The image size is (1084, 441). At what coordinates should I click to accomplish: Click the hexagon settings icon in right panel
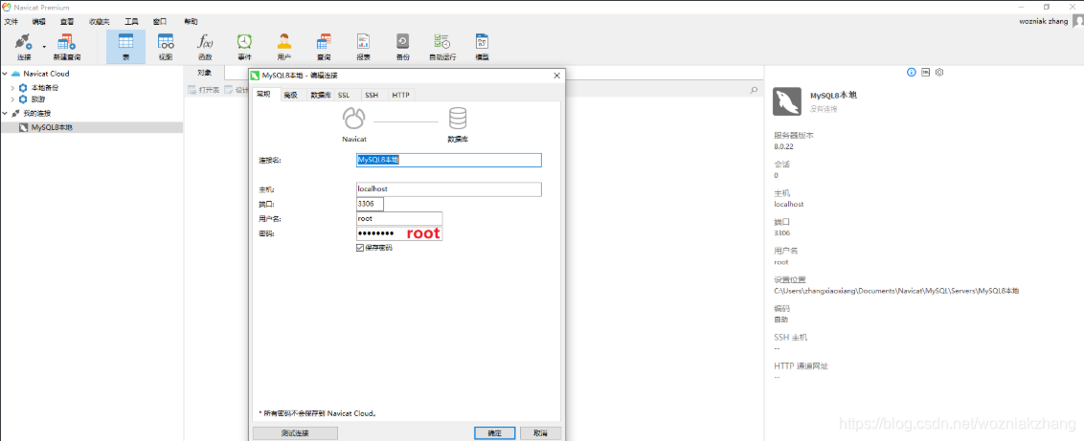coord(939,73)
